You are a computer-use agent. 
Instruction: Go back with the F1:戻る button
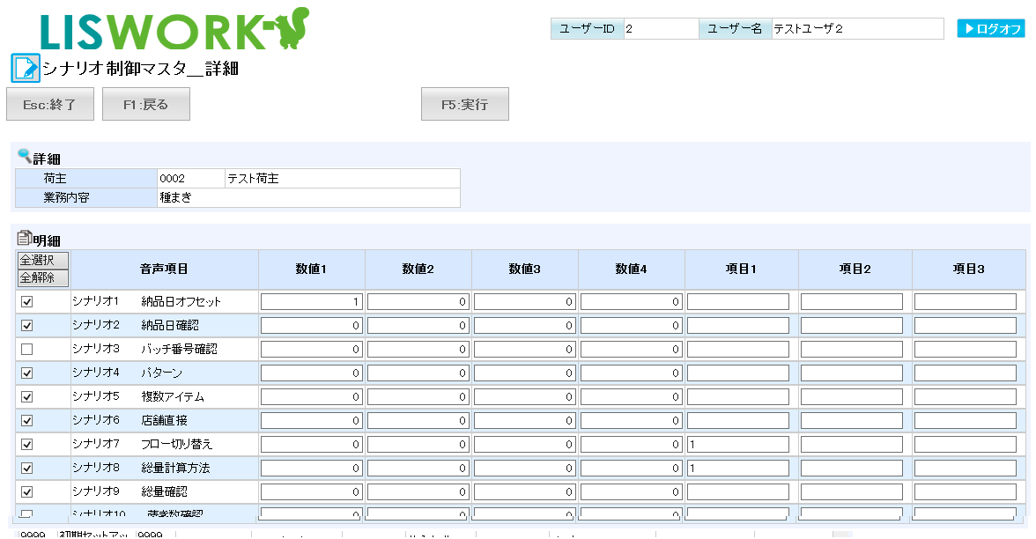pyautogui.click(x=145, y=104)
